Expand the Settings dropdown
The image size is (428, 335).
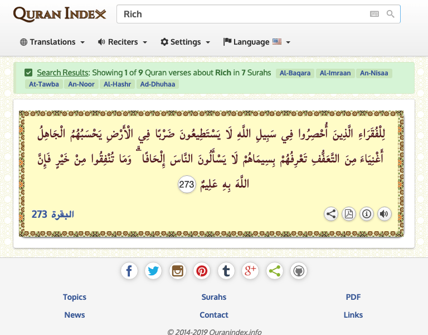(x=186, y=42)
